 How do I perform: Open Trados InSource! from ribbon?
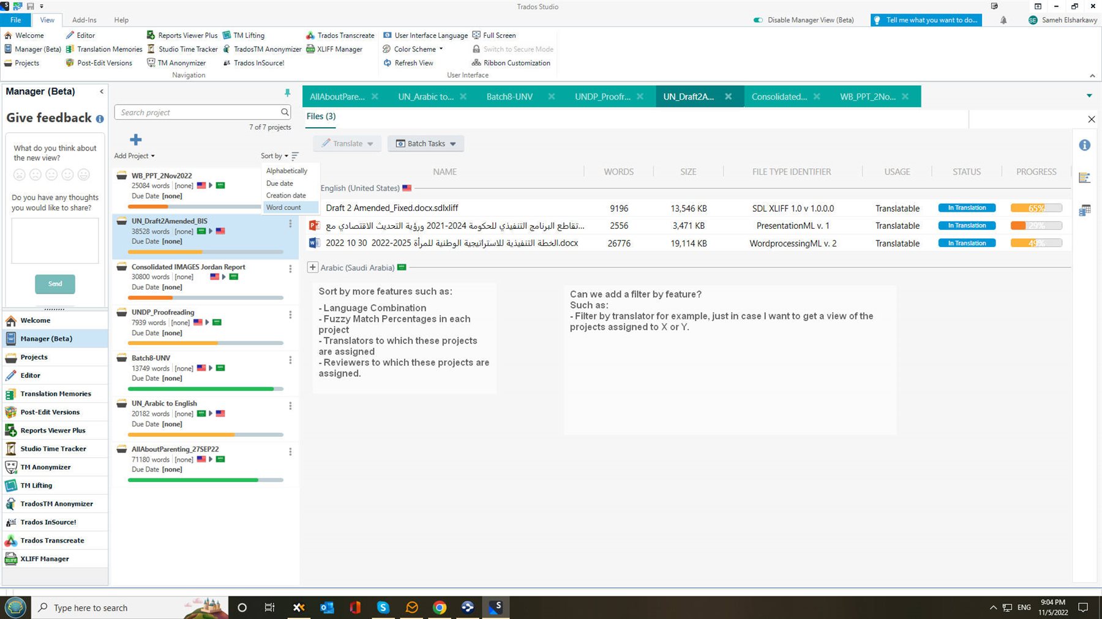coord(253,62)
